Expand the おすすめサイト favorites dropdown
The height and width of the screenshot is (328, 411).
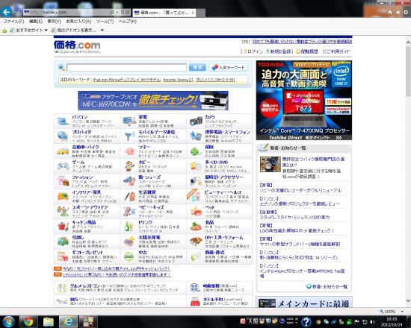tap(46, 31)
